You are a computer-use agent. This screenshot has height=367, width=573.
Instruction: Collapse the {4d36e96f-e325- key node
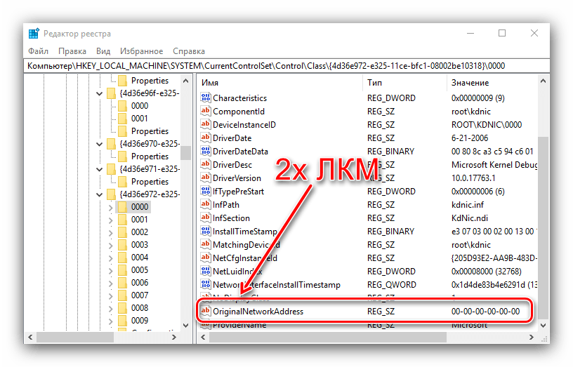[100, 93]
